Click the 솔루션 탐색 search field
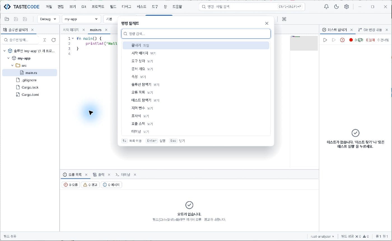392x241 pixels. [20, 40]
